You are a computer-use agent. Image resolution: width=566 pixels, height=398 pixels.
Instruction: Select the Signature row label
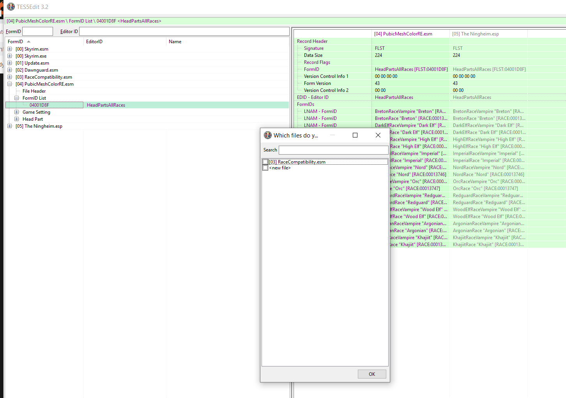[314, 48]
